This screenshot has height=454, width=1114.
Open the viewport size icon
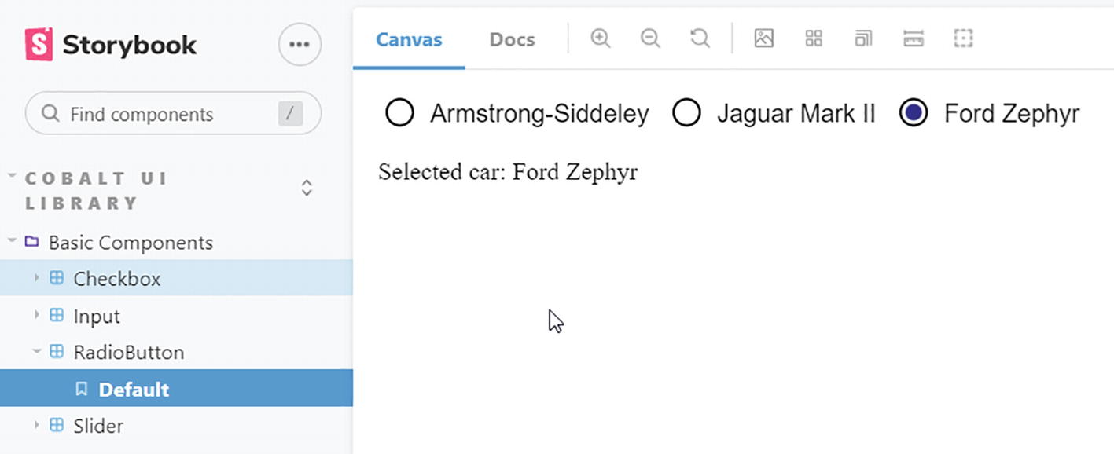click(863, 38)
